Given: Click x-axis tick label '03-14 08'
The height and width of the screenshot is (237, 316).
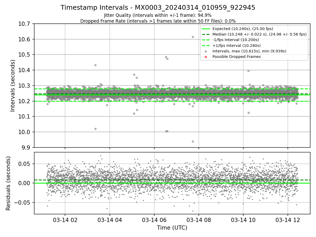Looking at the screenshot, I should click(x=199, y=220).
